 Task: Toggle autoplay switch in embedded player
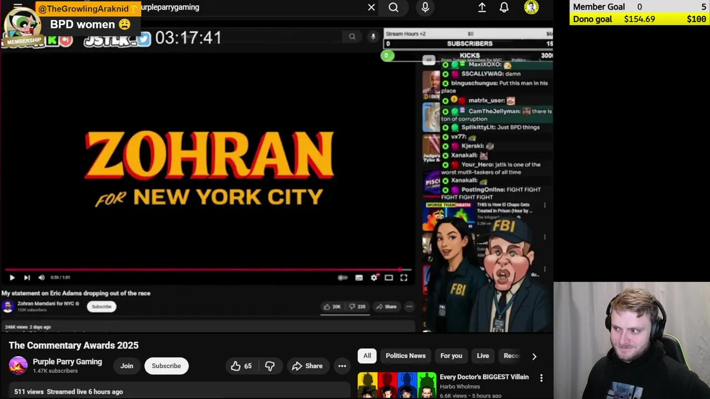(x=343, y=278)
